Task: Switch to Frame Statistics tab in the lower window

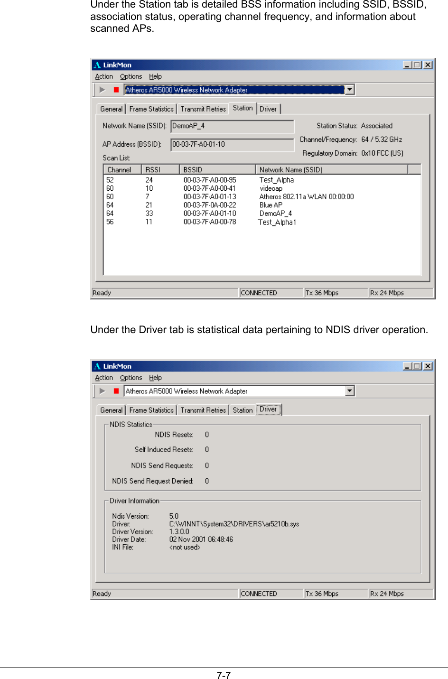Action: [151, 410]
